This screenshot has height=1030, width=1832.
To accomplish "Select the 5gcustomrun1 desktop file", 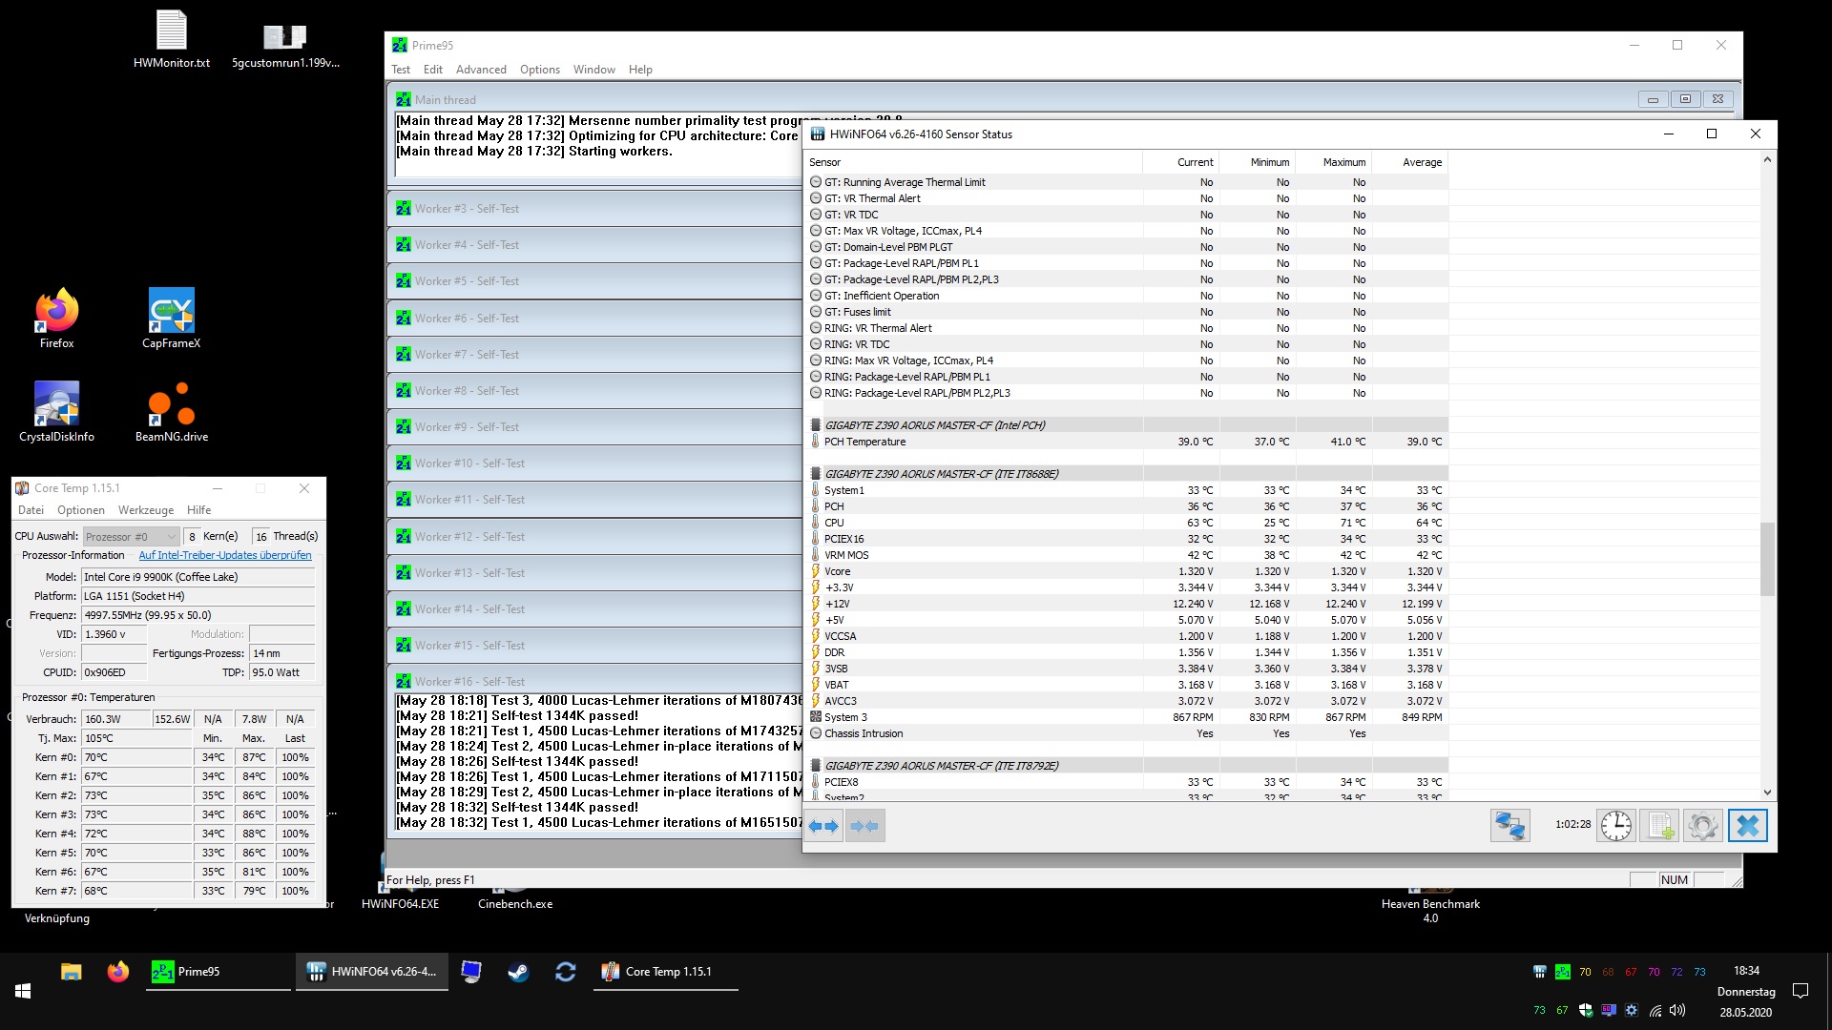I will (x=285, y=46).
